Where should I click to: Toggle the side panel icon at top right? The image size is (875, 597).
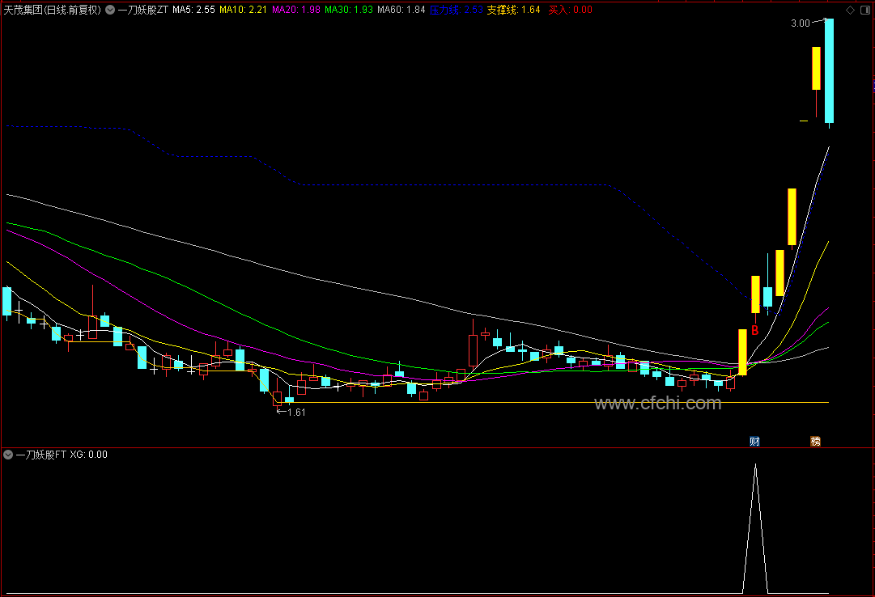pos(865,10)
